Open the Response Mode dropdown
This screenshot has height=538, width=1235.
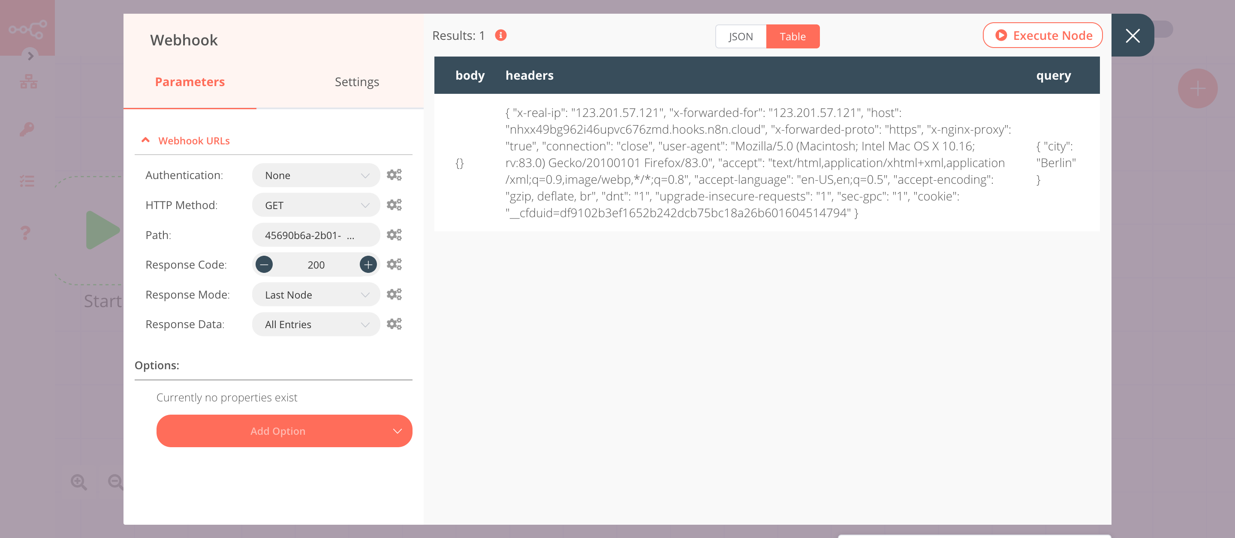tap(314, 294)
